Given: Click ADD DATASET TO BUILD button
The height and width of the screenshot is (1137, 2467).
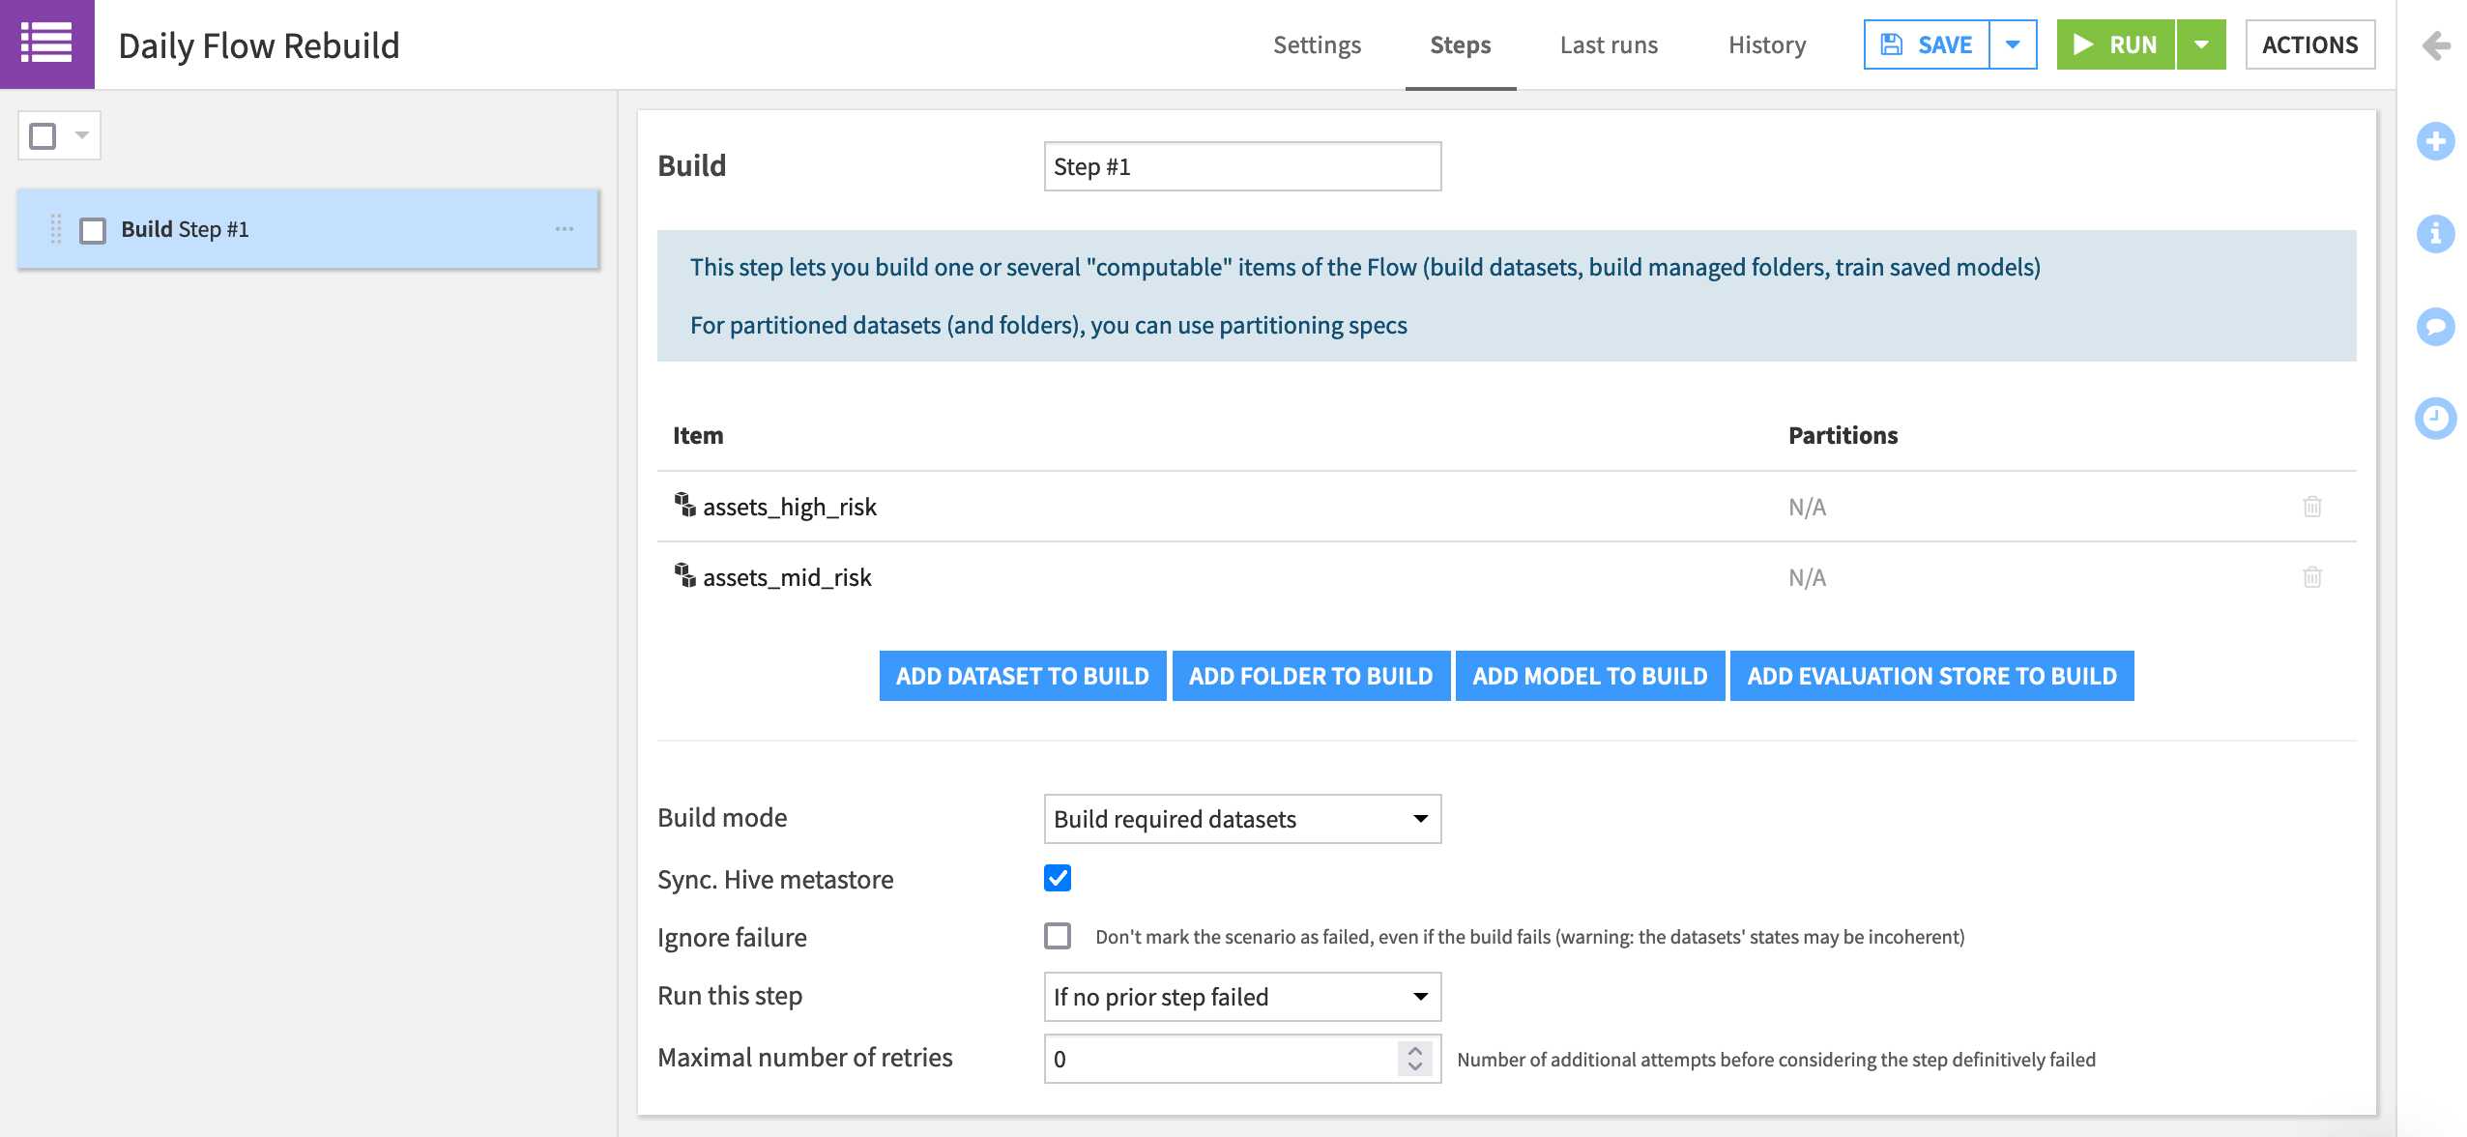Looking at the screenshot, I should pyautogui.click(x=1022, y=676).
